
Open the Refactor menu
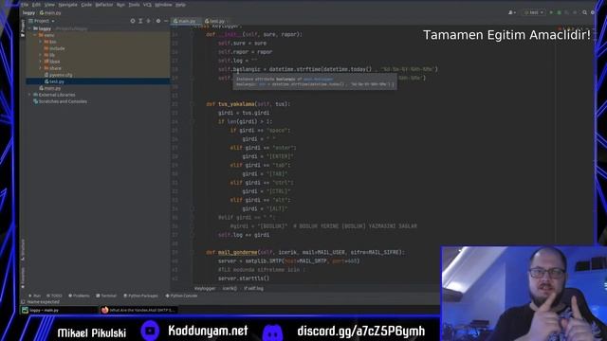[104, 5]
